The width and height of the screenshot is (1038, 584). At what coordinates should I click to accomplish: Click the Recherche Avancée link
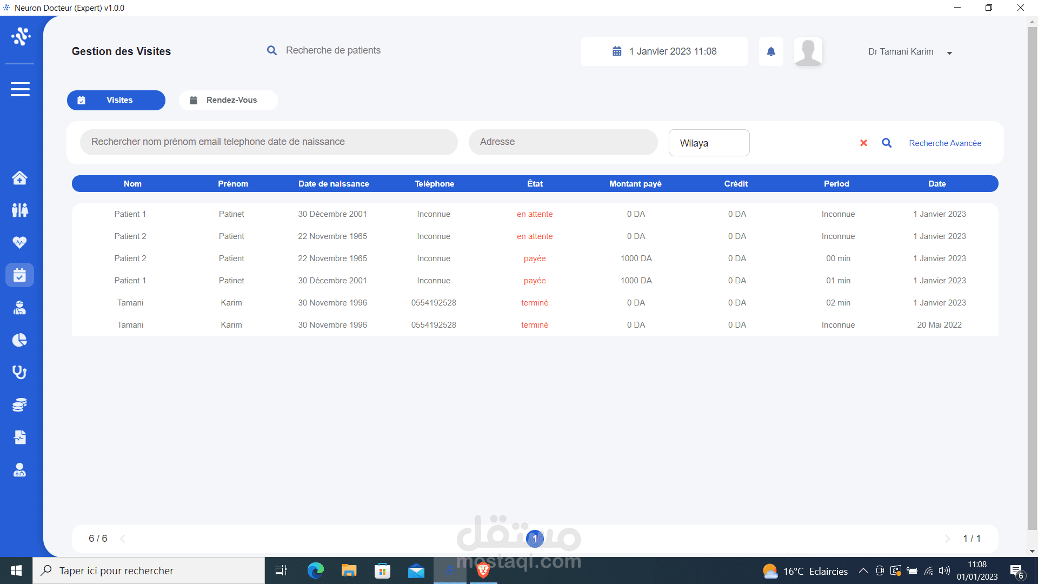click(944, 143)
